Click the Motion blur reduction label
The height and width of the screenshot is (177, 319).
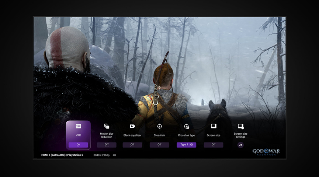coord(107,135)
